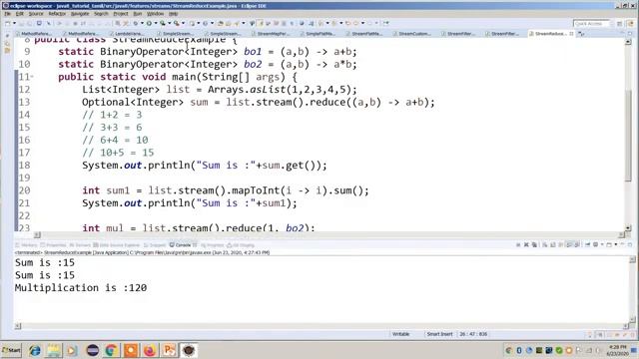Open the Coverage dropdown arrow

(169, 24)
